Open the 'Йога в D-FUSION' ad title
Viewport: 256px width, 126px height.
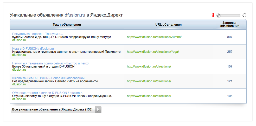33,48
